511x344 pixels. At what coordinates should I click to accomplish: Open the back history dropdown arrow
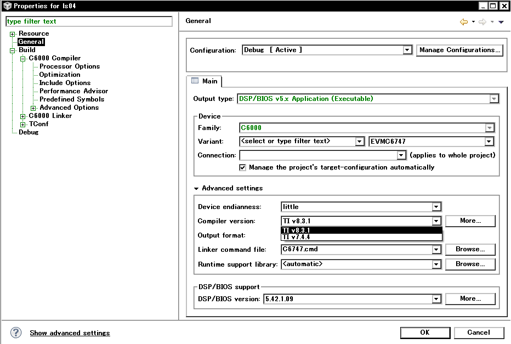point(473,22)
